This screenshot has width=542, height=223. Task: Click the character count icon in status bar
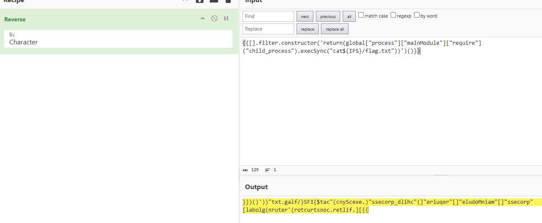[x=245, y=170]
